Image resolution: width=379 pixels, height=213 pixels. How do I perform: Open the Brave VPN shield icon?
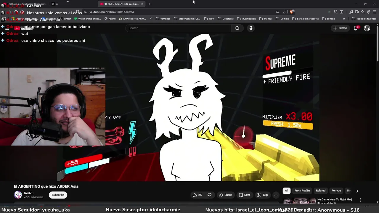click(x=369, y=12)
